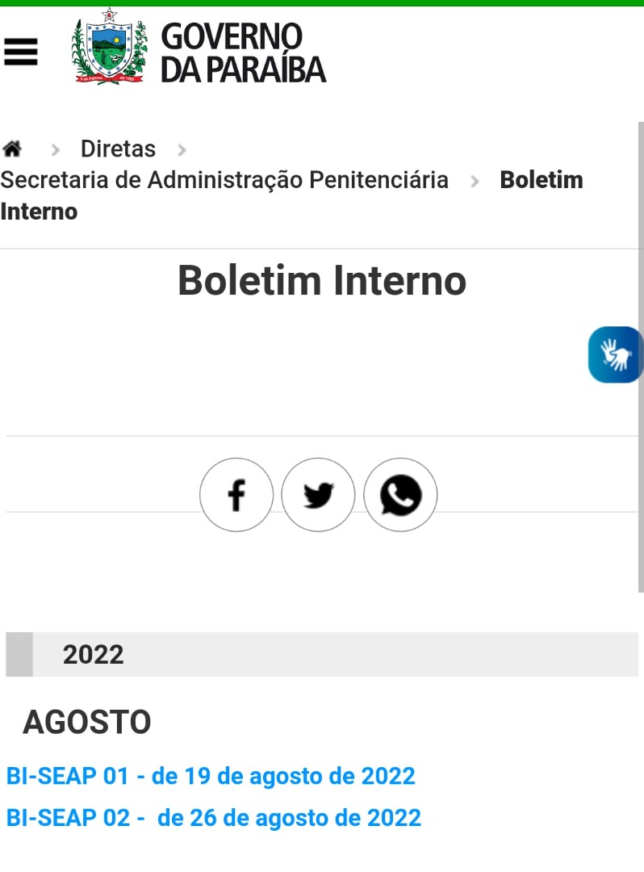
Task: Share the page on Twitter
Action: click(x=319, y=495)
